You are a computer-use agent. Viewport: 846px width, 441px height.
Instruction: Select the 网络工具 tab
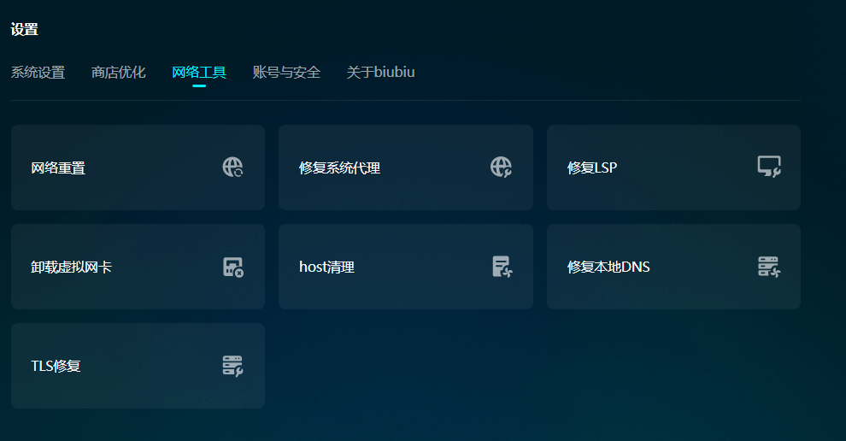pos(199,73)
